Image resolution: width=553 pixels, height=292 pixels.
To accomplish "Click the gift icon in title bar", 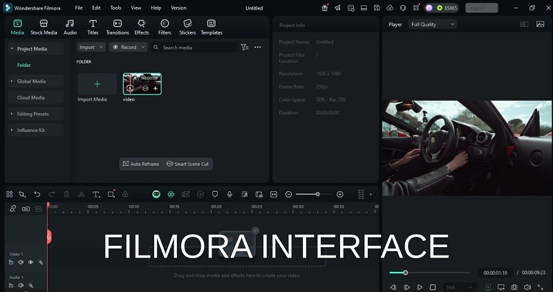I will [324, 8].
